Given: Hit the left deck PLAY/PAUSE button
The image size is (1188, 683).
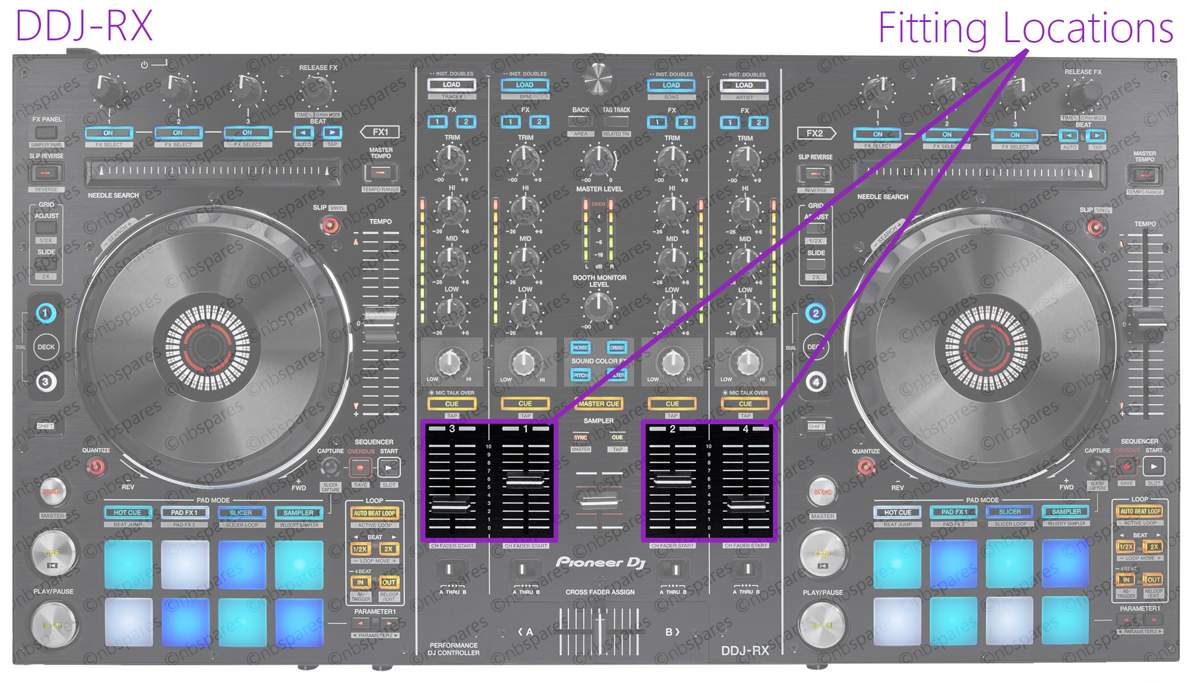Looking at the screenshot, I should pyautogui.click(x=53, y=625).
